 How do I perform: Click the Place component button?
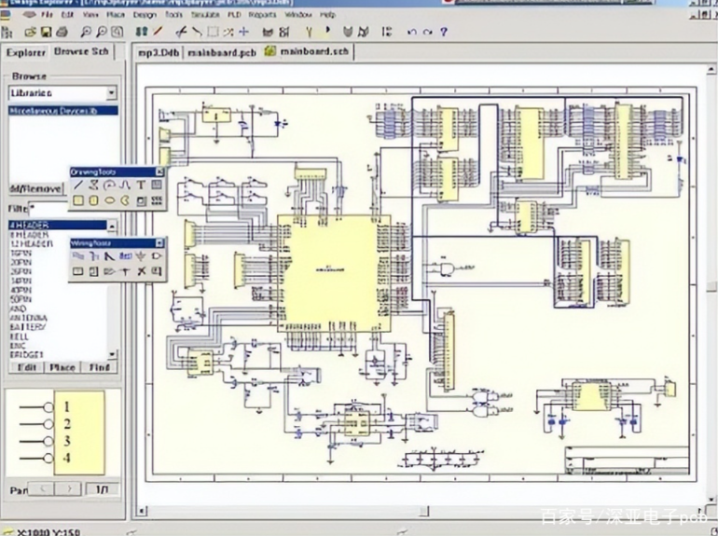click(x=62, y=367)
